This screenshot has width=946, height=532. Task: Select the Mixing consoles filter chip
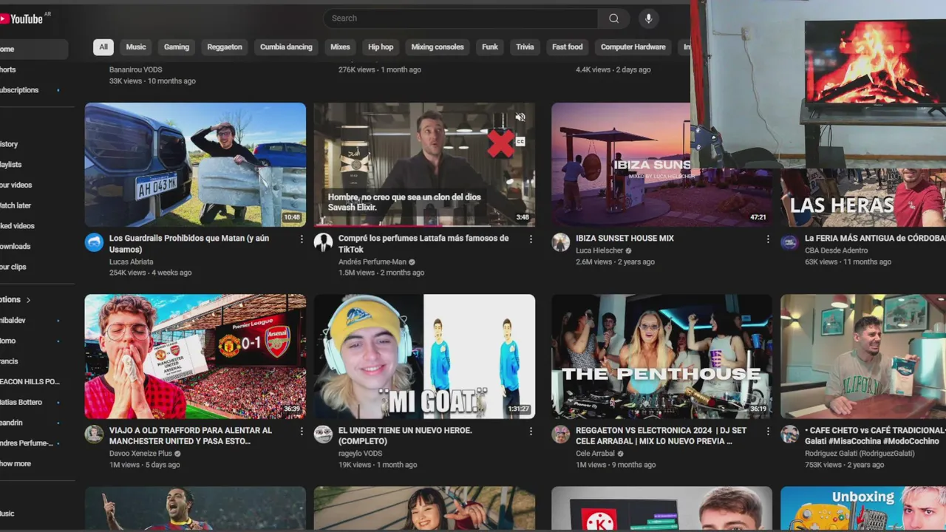(x=438, y=47)
